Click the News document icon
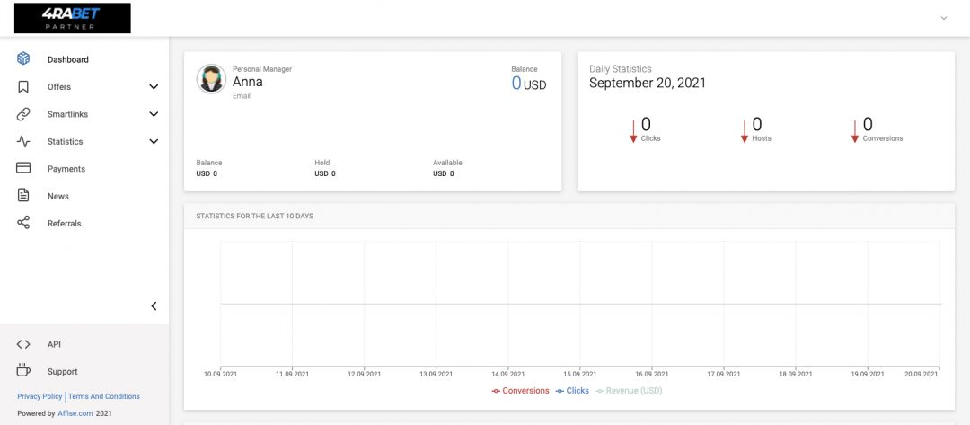Viewport: 970px width, 425px height. pos(23,196)
